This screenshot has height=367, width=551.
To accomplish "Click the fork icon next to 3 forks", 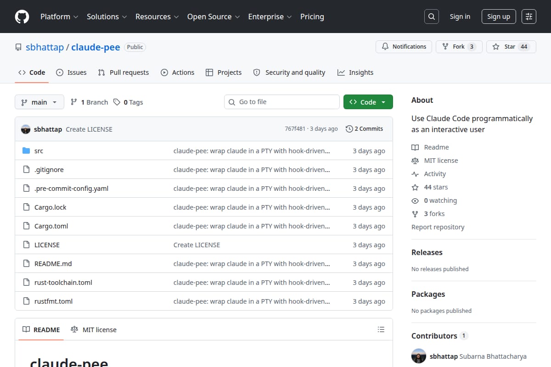I will [x=415, y=214].
